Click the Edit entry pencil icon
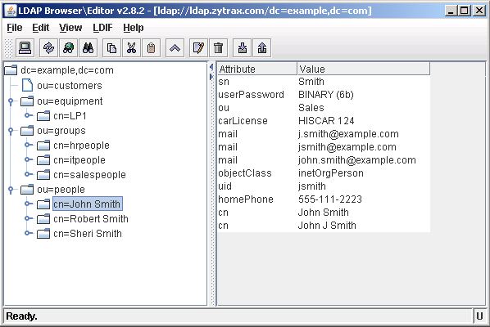The image size is (490, 327). (x=198, y=48)
